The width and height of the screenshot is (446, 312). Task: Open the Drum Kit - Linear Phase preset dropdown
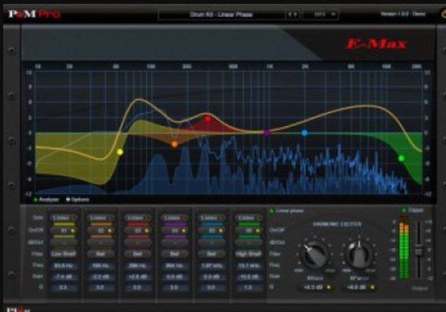[221, 15]
